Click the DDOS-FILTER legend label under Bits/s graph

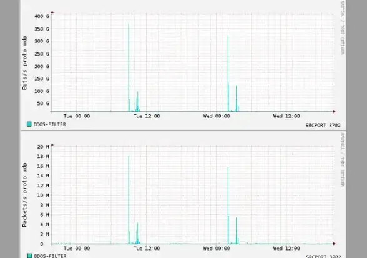point(50,124)
